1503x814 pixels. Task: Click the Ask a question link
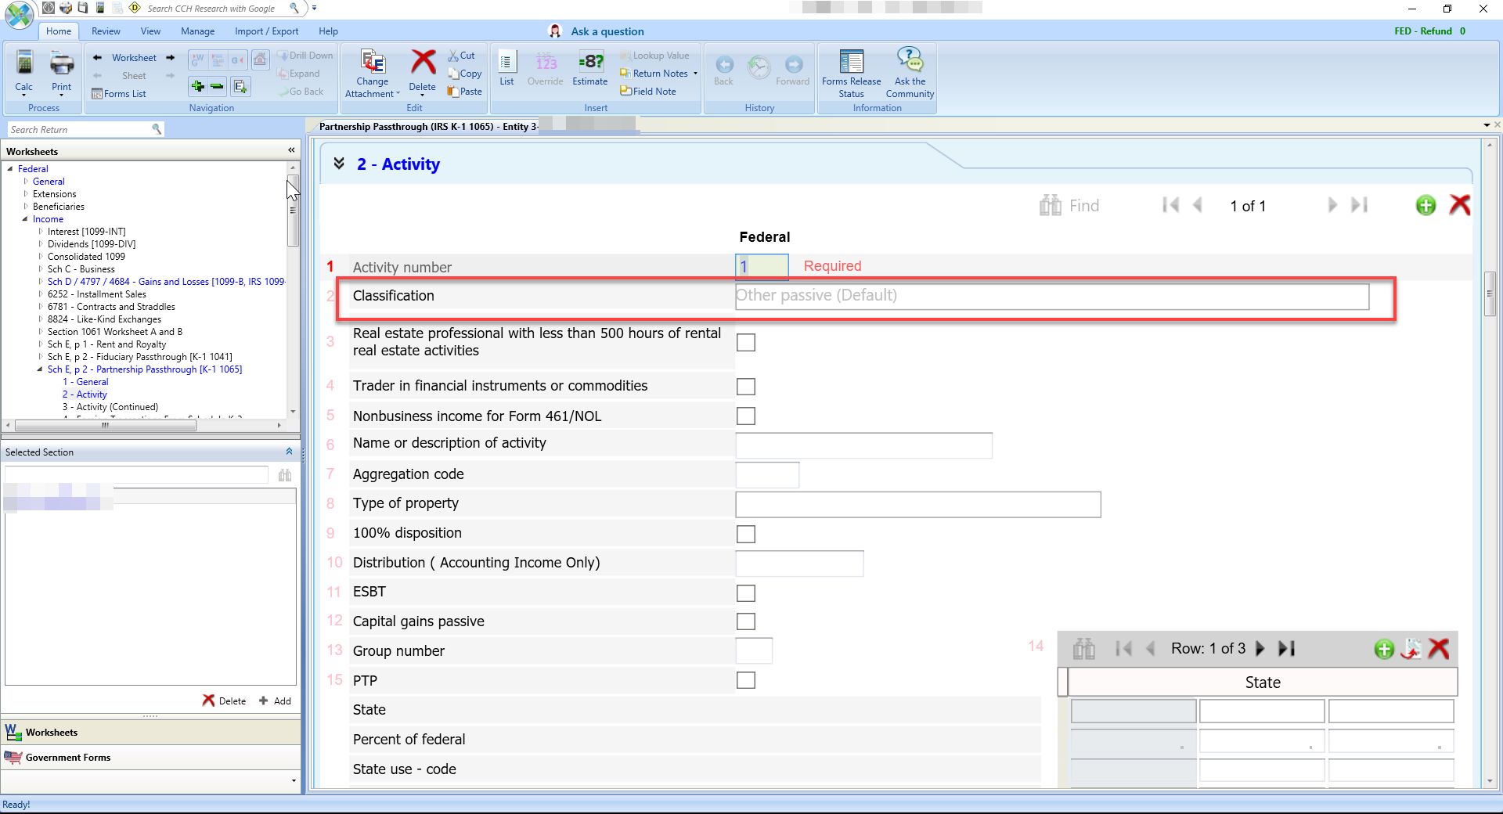pyautogui.click(x=607, y=31)
